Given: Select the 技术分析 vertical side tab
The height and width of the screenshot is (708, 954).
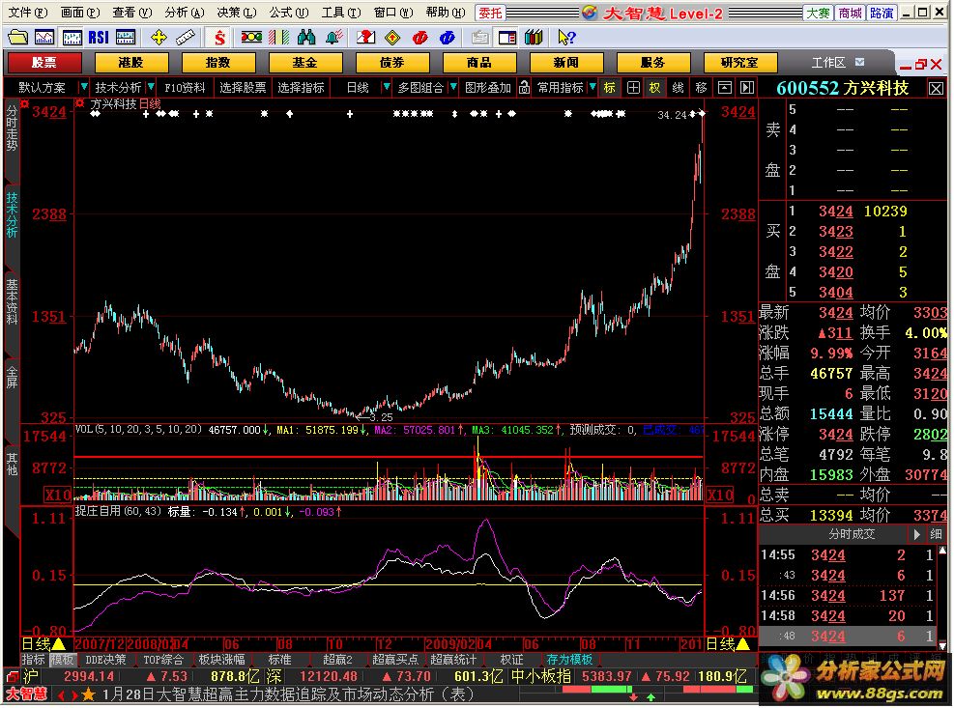Looking at the screenshot, I should coord(13,215).
